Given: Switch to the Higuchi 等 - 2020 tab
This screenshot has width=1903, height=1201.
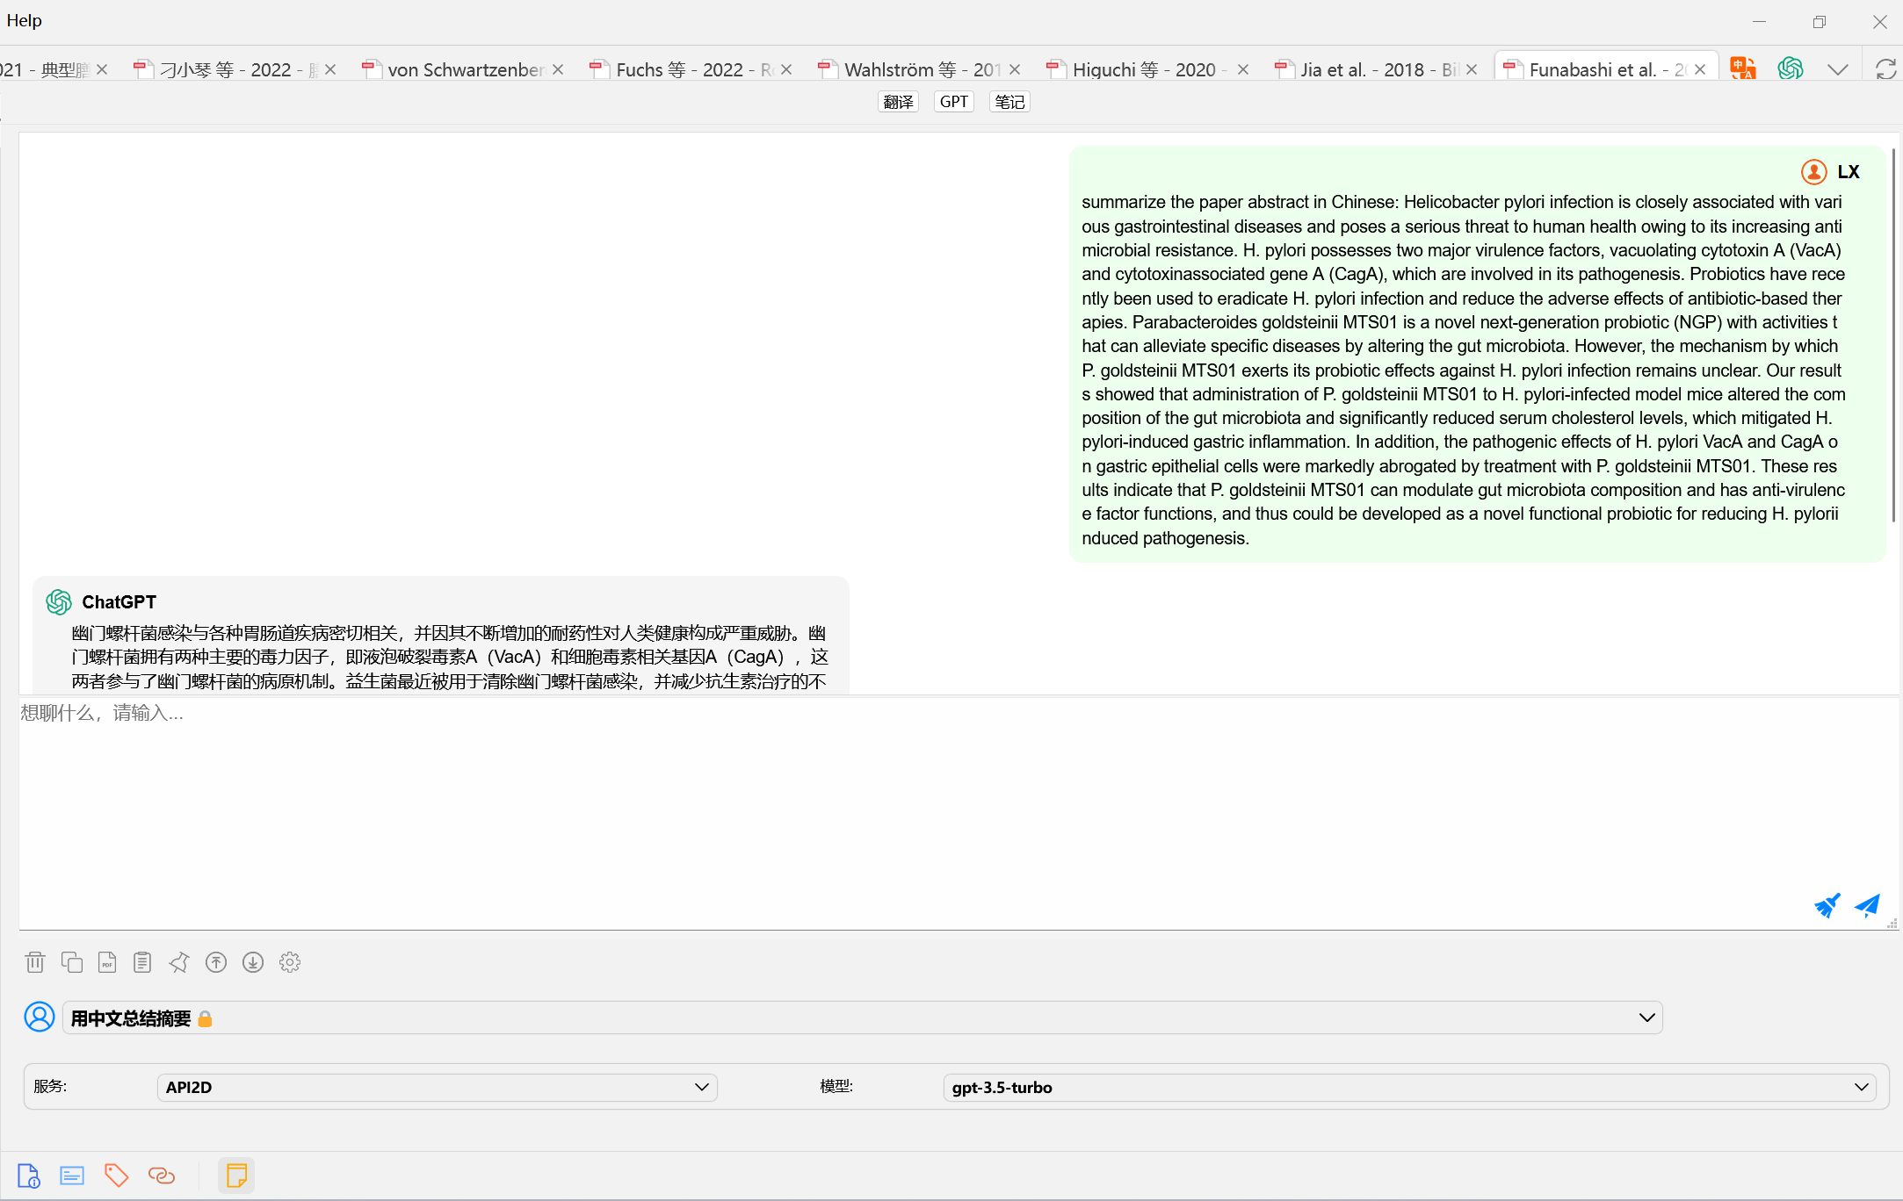Looking at the screenshot, I should 1143,69.
